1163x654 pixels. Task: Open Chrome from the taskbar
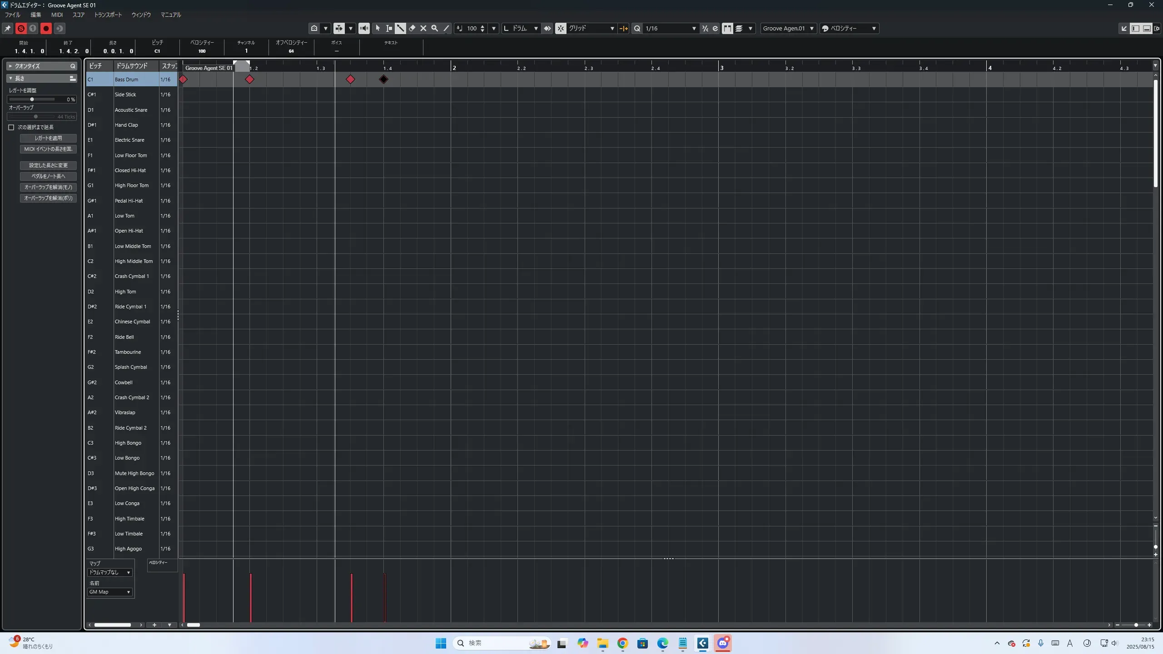coord(622,643)
